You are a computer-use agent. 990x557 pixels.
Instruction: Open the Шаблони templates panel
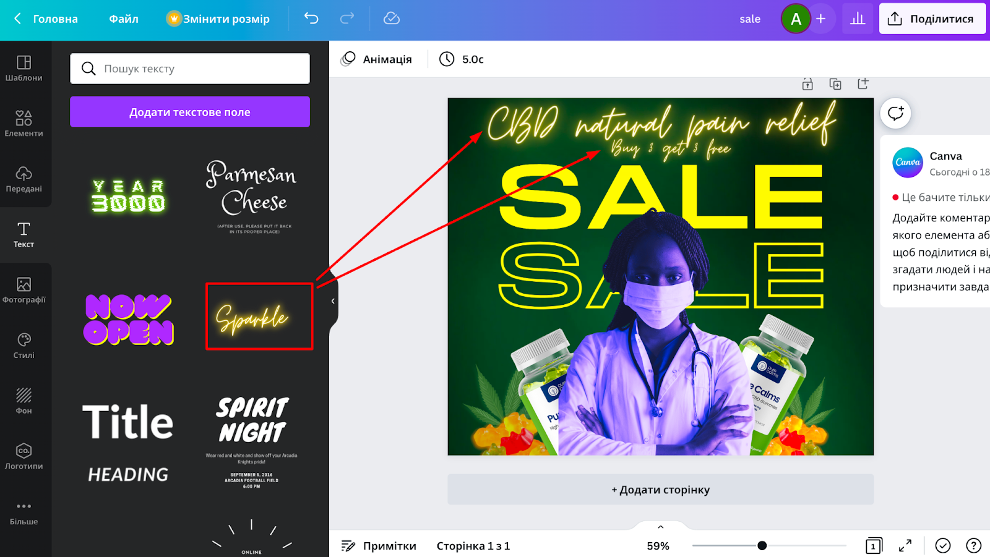click(x=24, y=69)
